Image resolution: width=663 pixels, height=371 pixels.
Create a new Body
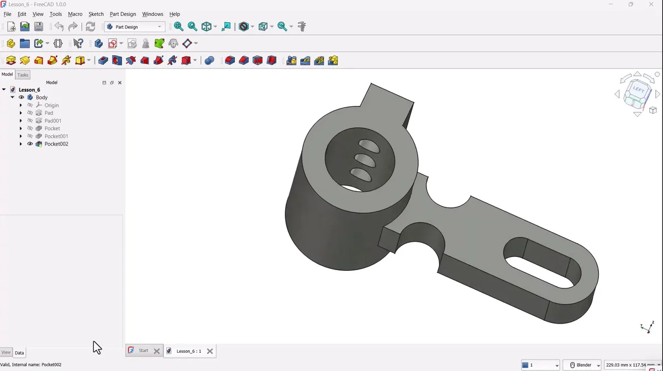click(98, 43)
